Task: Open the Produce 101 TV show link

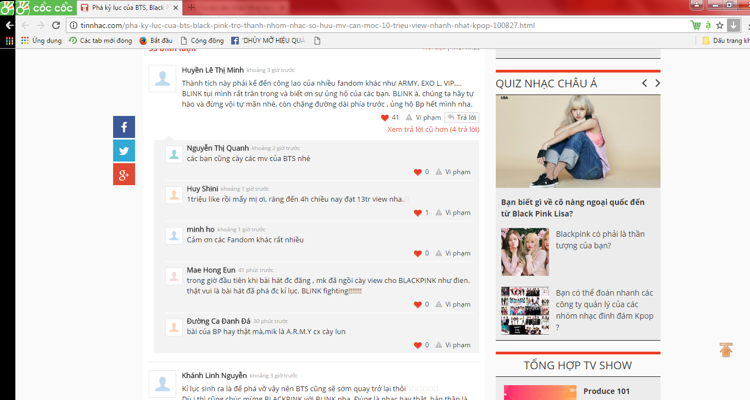Action: [607, 391]
